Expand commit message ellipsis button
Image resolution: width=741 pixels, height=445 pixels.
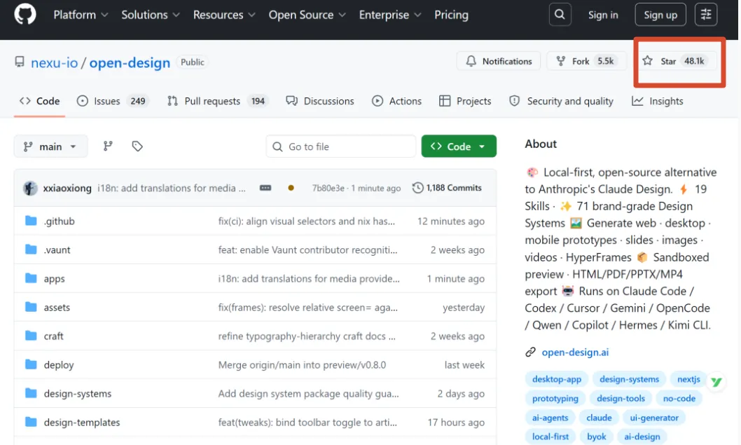pos(265,188)
